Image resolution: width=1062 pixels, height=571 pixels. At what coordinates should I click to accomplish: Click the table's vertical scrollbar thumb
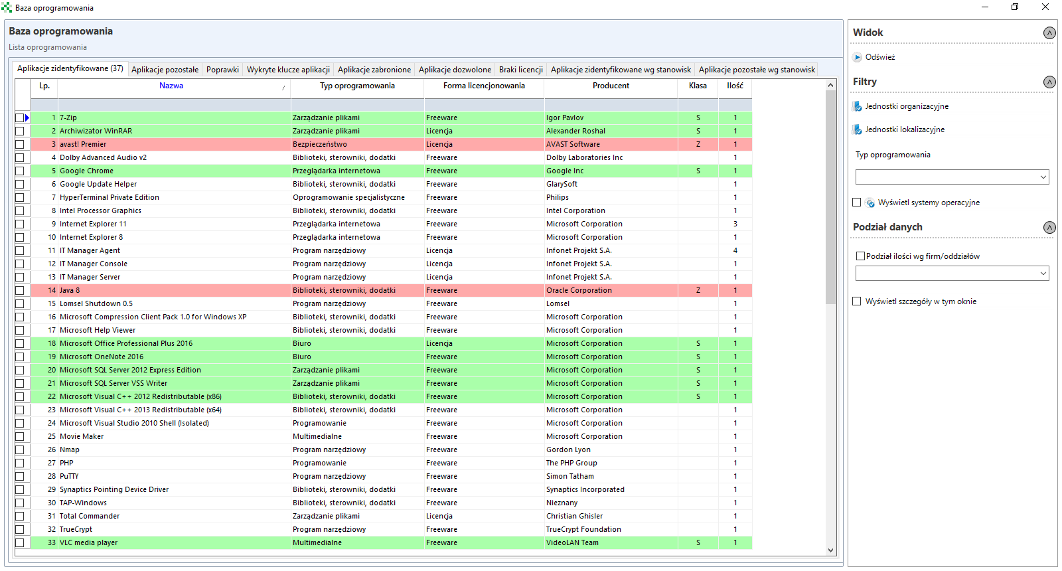(x=830, y=197)
